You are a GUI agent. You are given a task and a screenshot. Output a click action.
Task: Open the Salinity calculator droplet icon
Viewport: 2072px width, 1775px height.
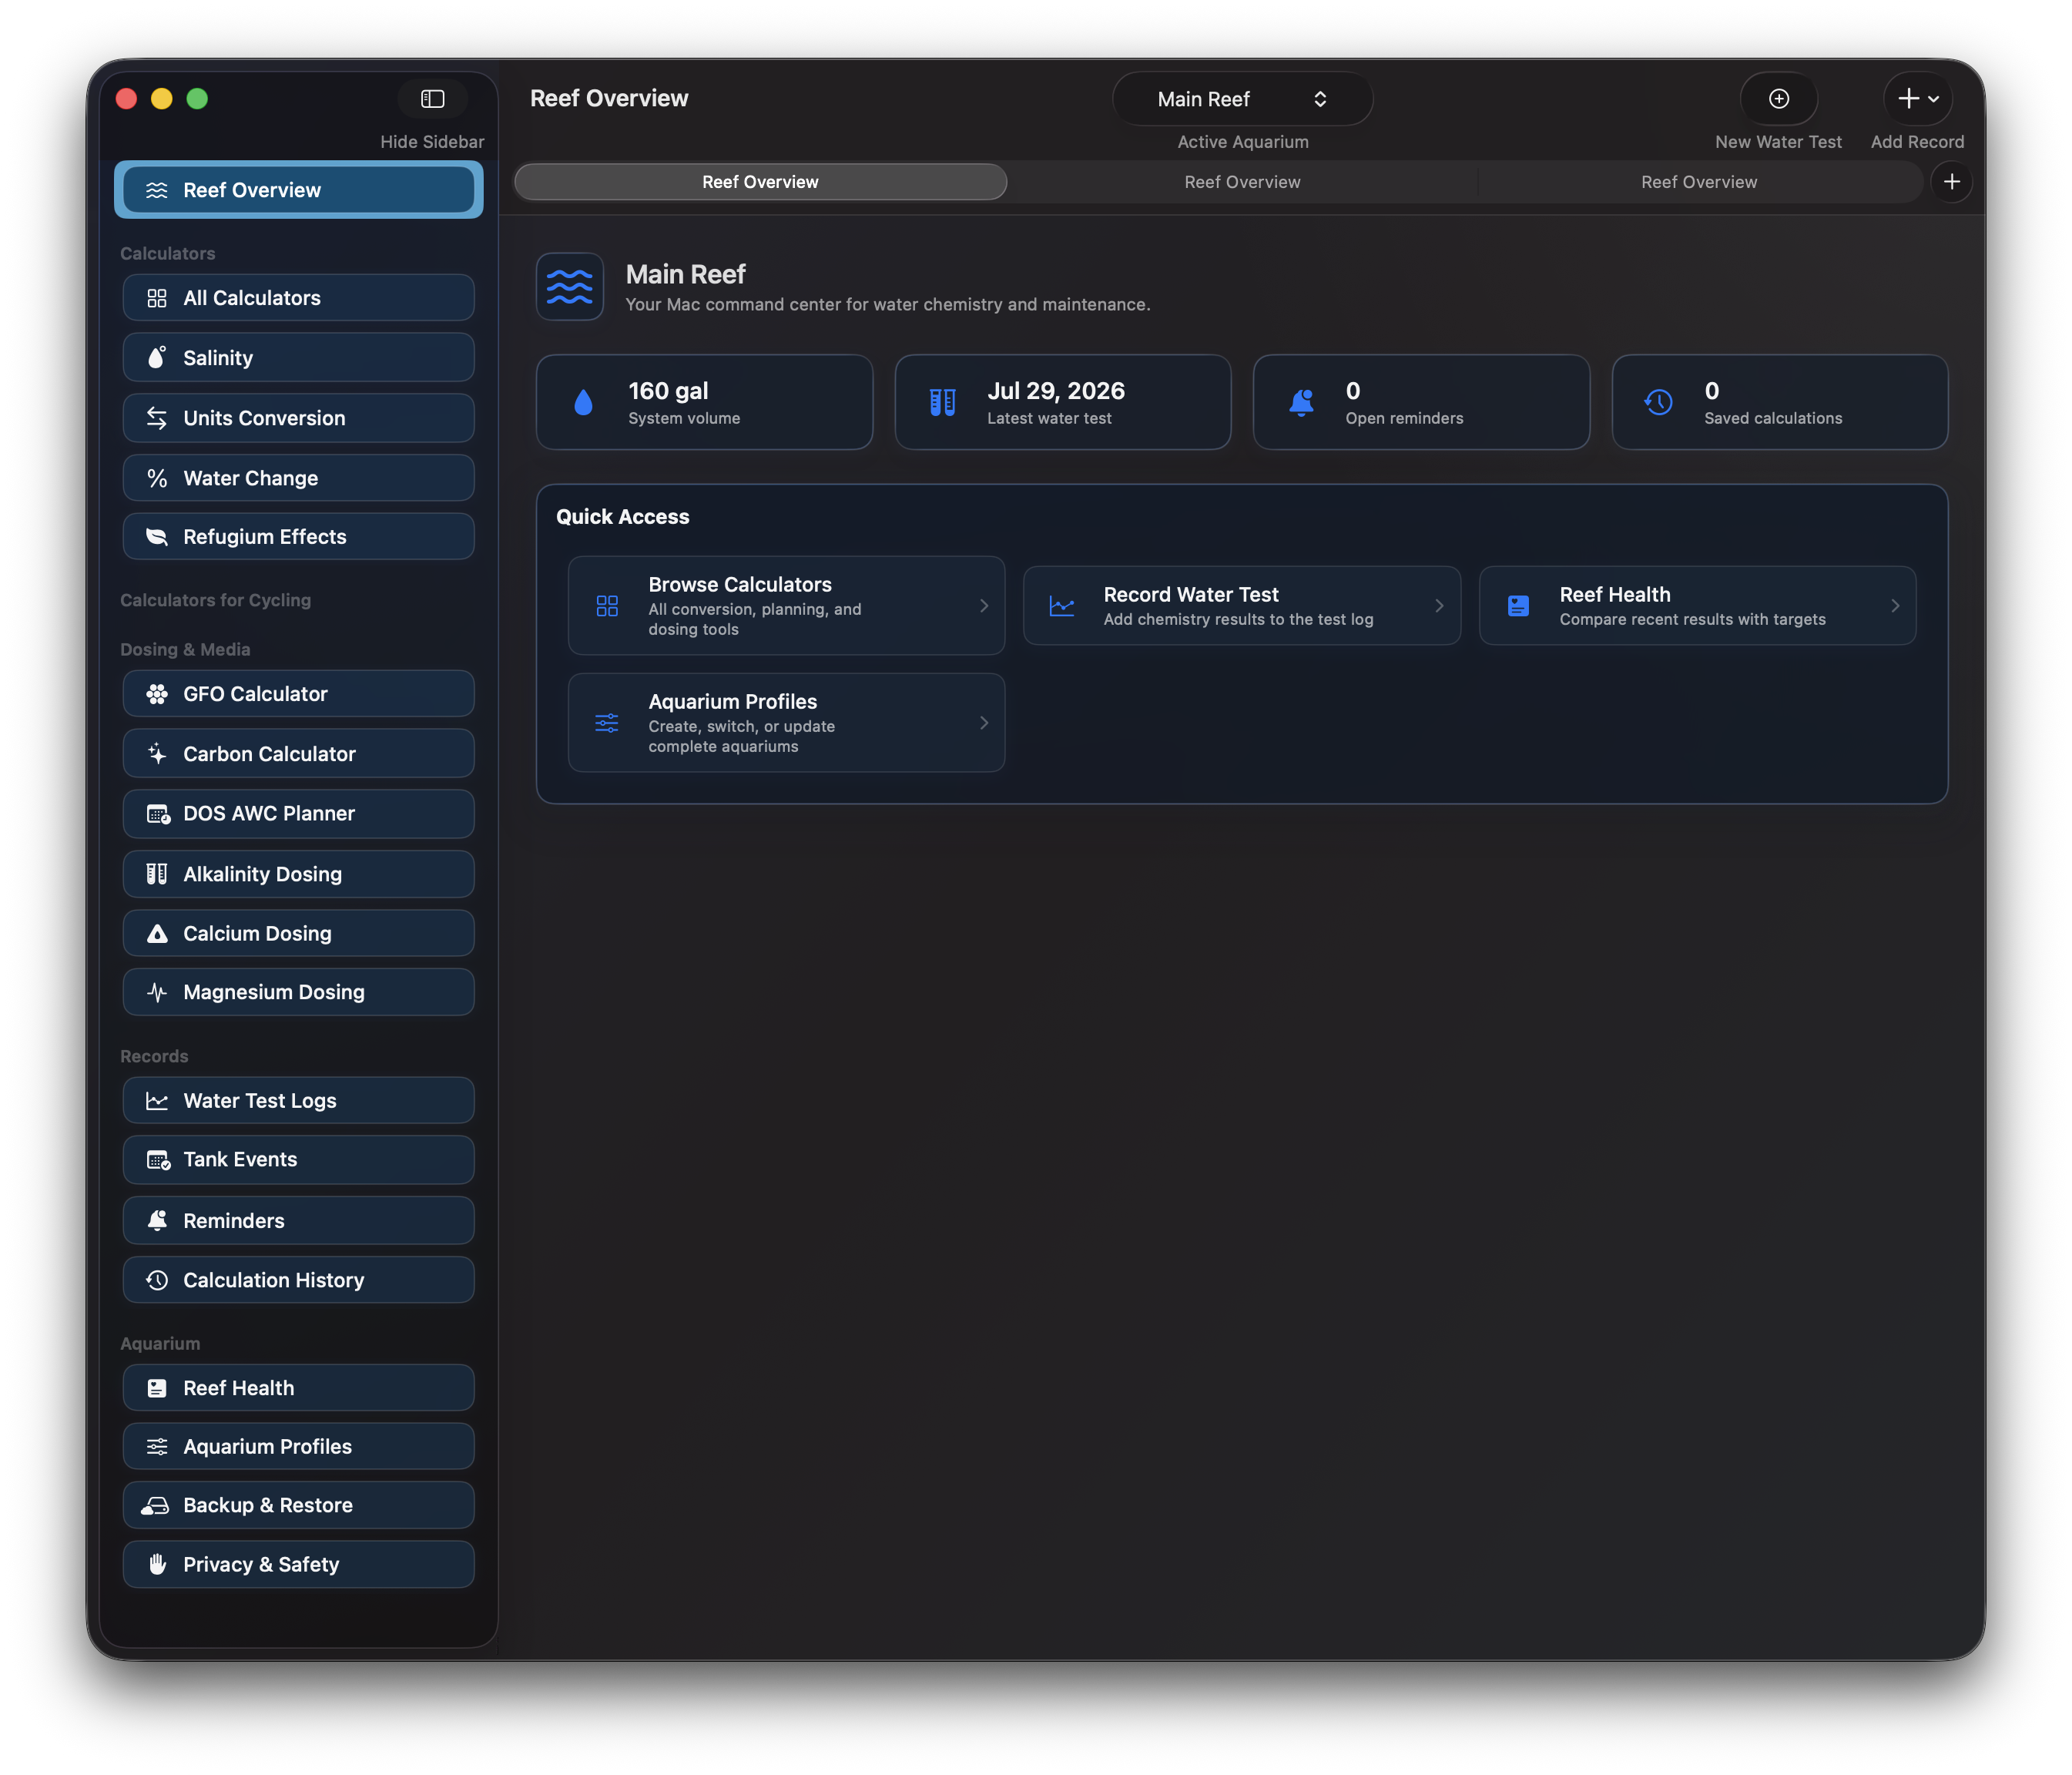pyautogui.click(x=157, y=357)
